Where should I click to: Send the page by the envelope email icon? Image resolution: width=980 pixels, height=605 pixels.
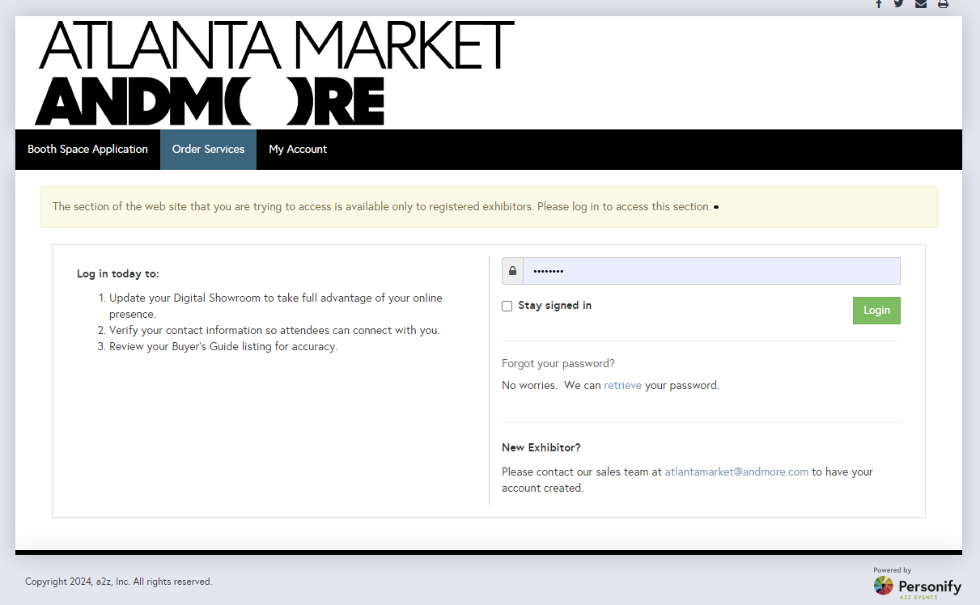[x=921, y=4]
